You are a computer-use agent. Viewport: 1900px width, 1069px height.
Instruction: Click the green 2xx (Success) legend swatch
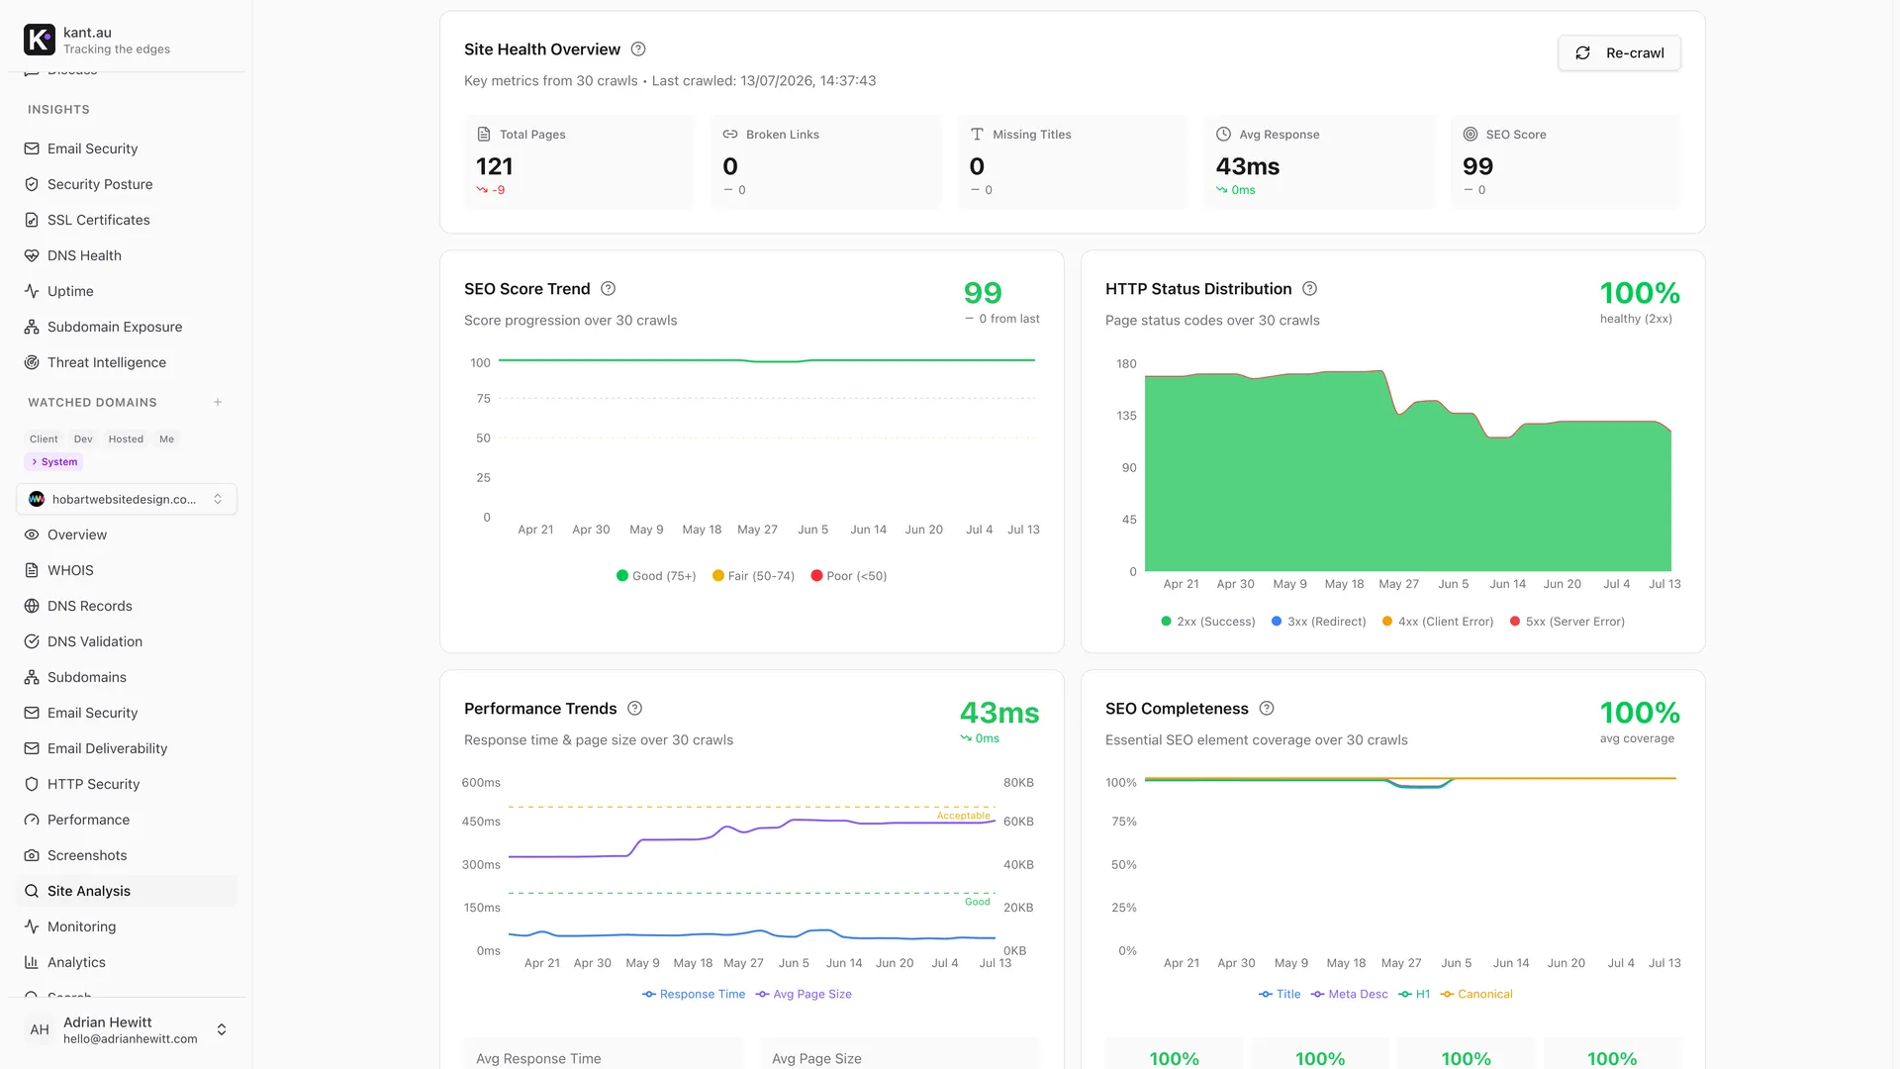click(x=1166, y=622)
